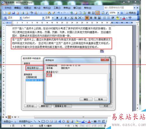Screen dimensions: 146x129
Task: Click the Spelling and Grammar check icon
Action: [32, 13]
